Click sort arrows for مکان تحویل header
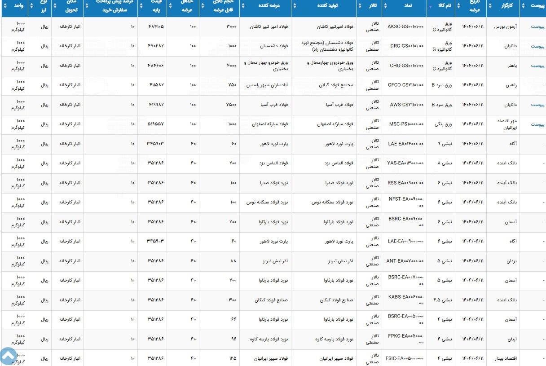 [55, 6]
